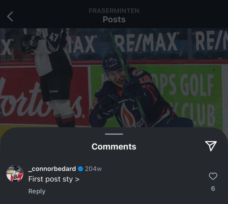View the like count of 6 on the comment
Image resolution: width=228 pixels, height=204 pixels.
(213, 188)
